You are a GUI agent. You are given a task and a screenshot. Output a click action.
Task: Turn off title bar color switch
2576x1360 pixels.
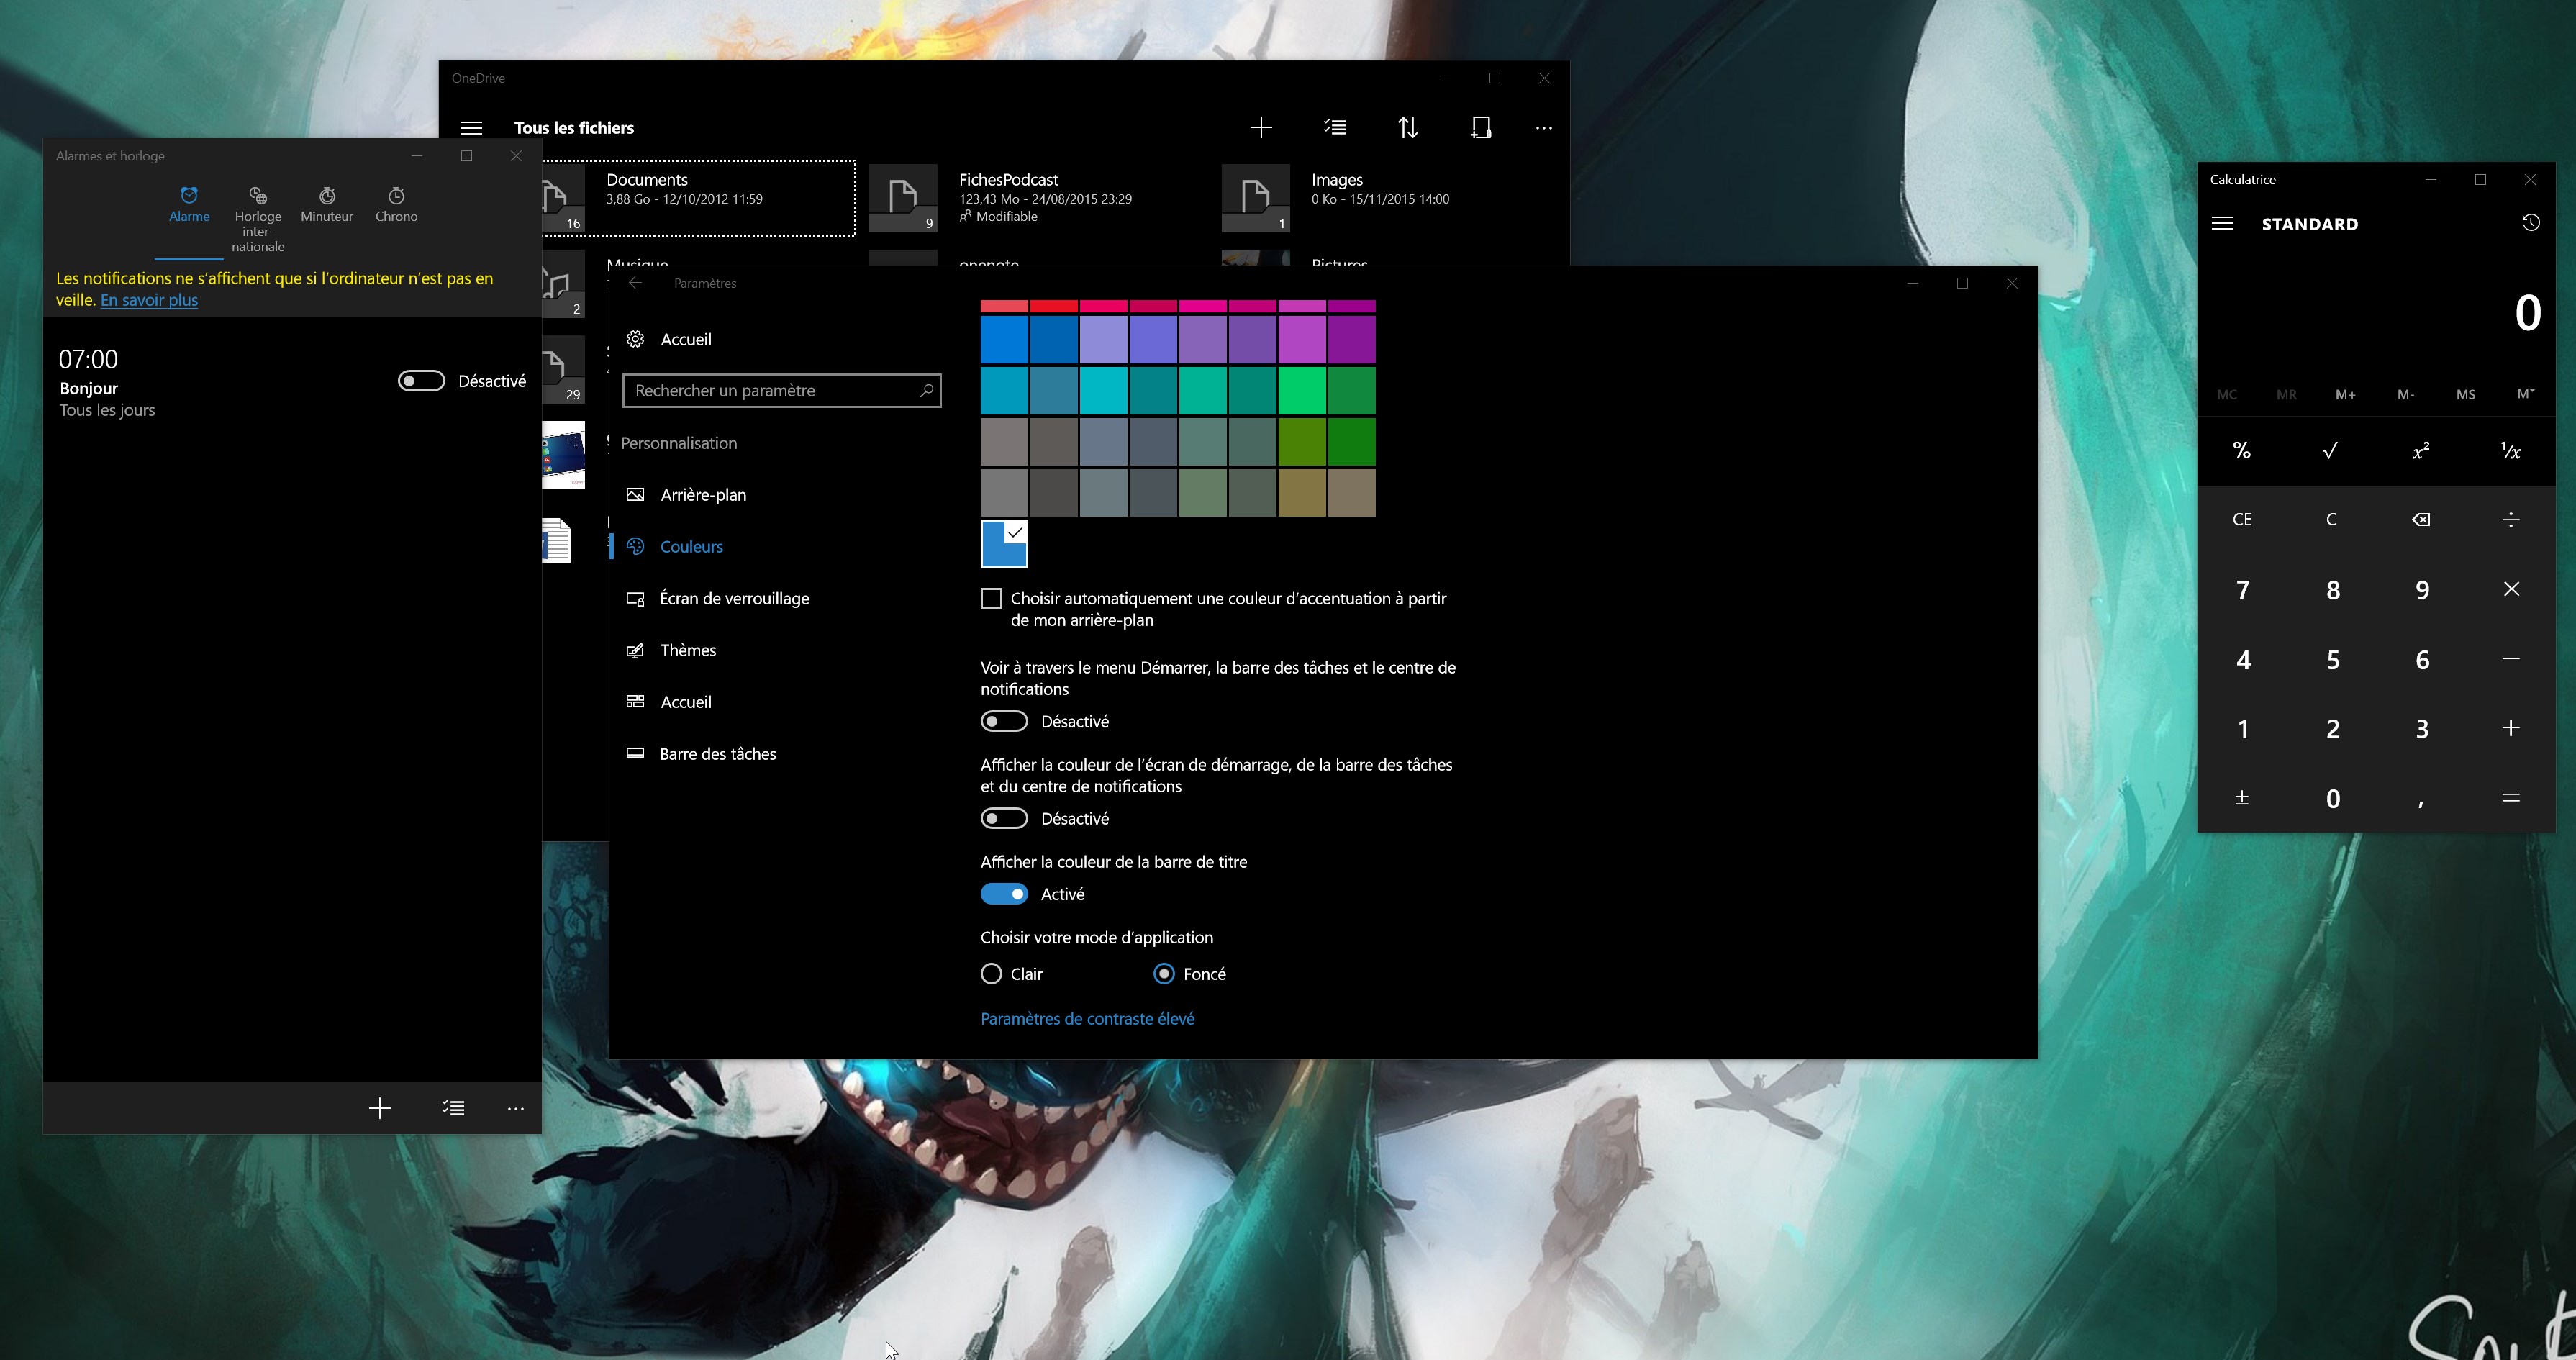[1004, 894]
